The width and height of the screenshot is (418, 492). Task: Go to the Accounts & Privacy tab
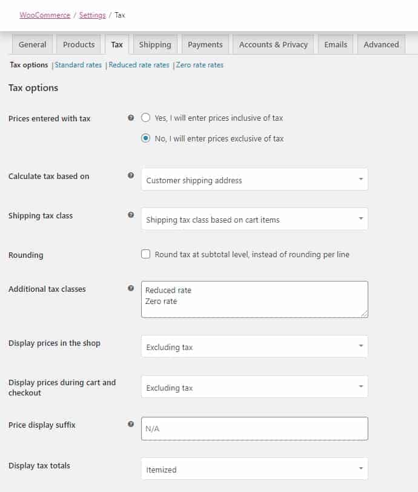273,44
